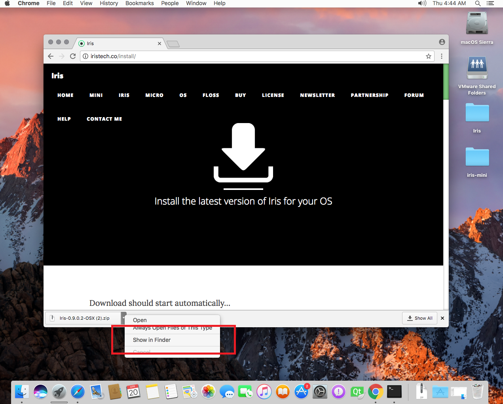View site information icon in address bar
503x404 pixels.
[x=85, y=56]
